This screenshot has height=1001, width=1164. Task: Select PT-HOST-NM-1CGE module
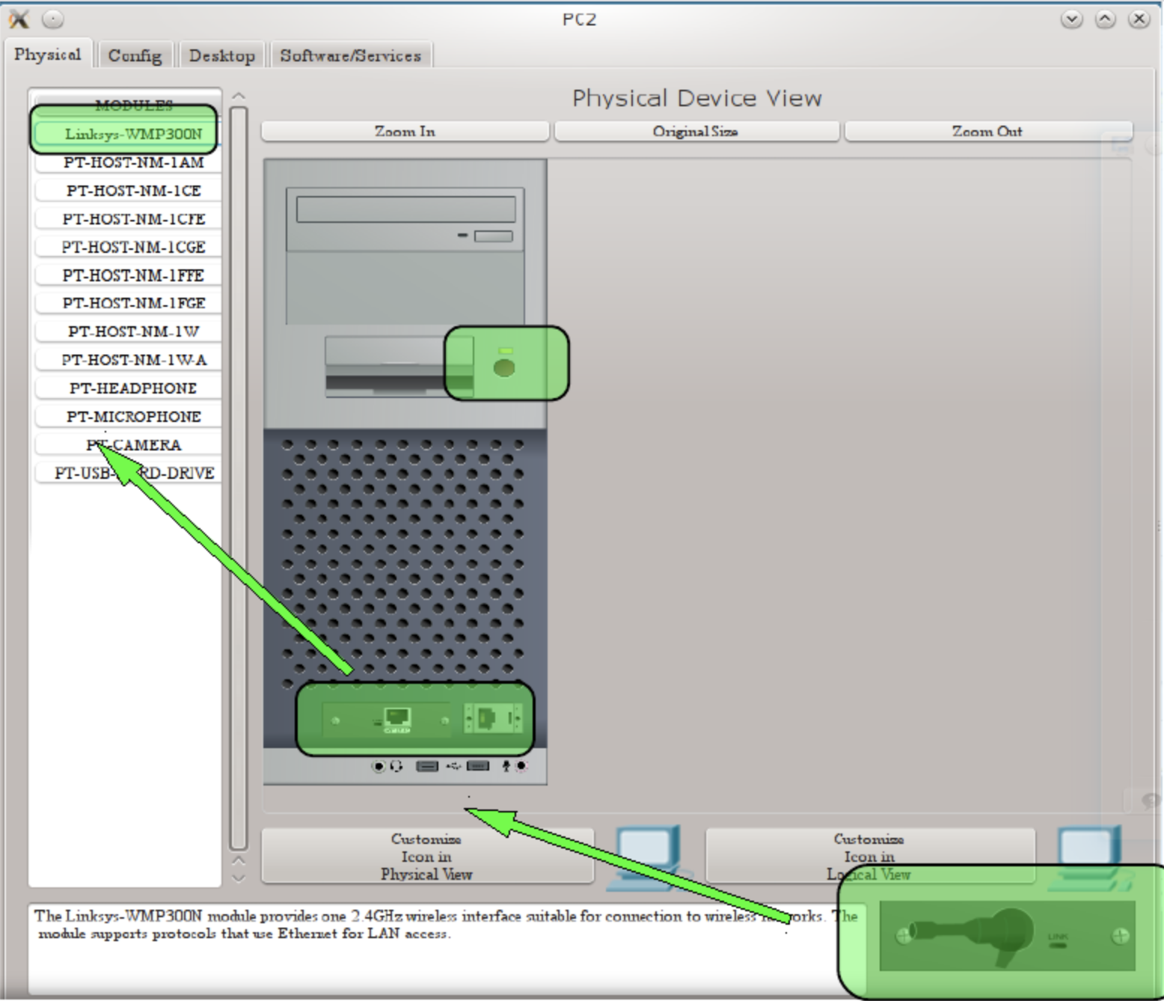point(129,247)
